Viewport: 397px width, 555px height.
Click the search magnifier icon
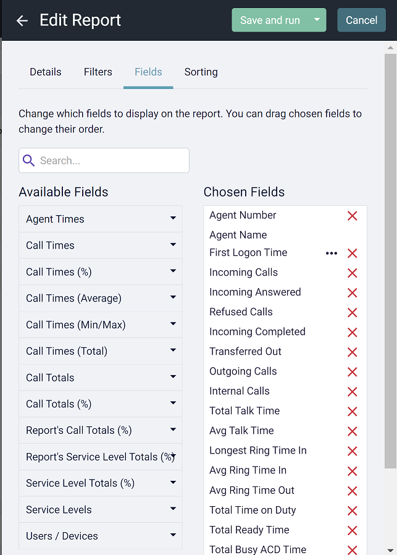click(x=28, y=160)
